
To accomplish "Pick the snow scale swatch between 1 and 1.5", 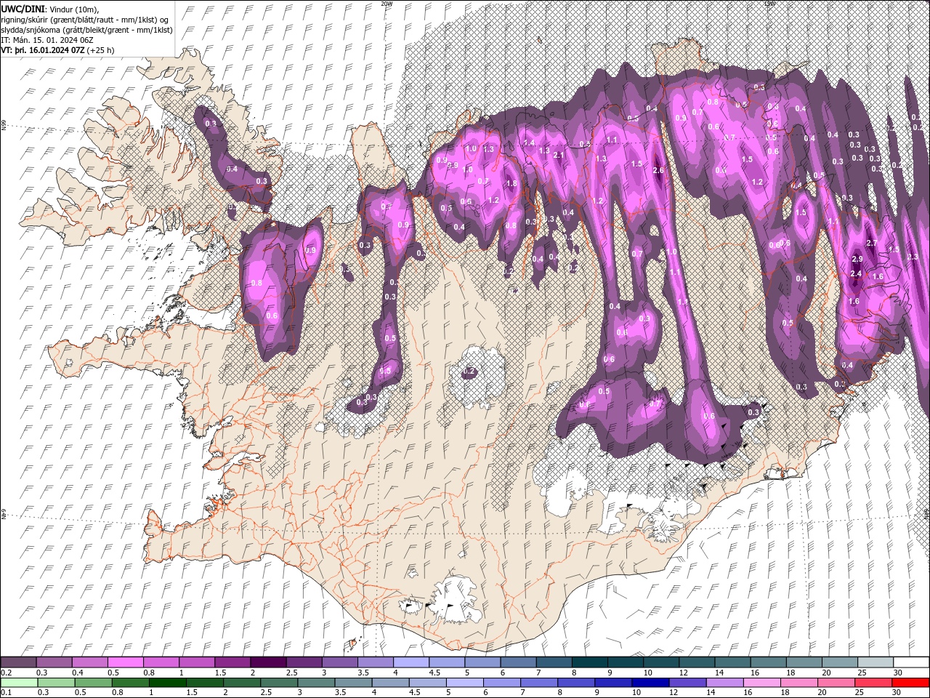I will [x=196, y=662].
